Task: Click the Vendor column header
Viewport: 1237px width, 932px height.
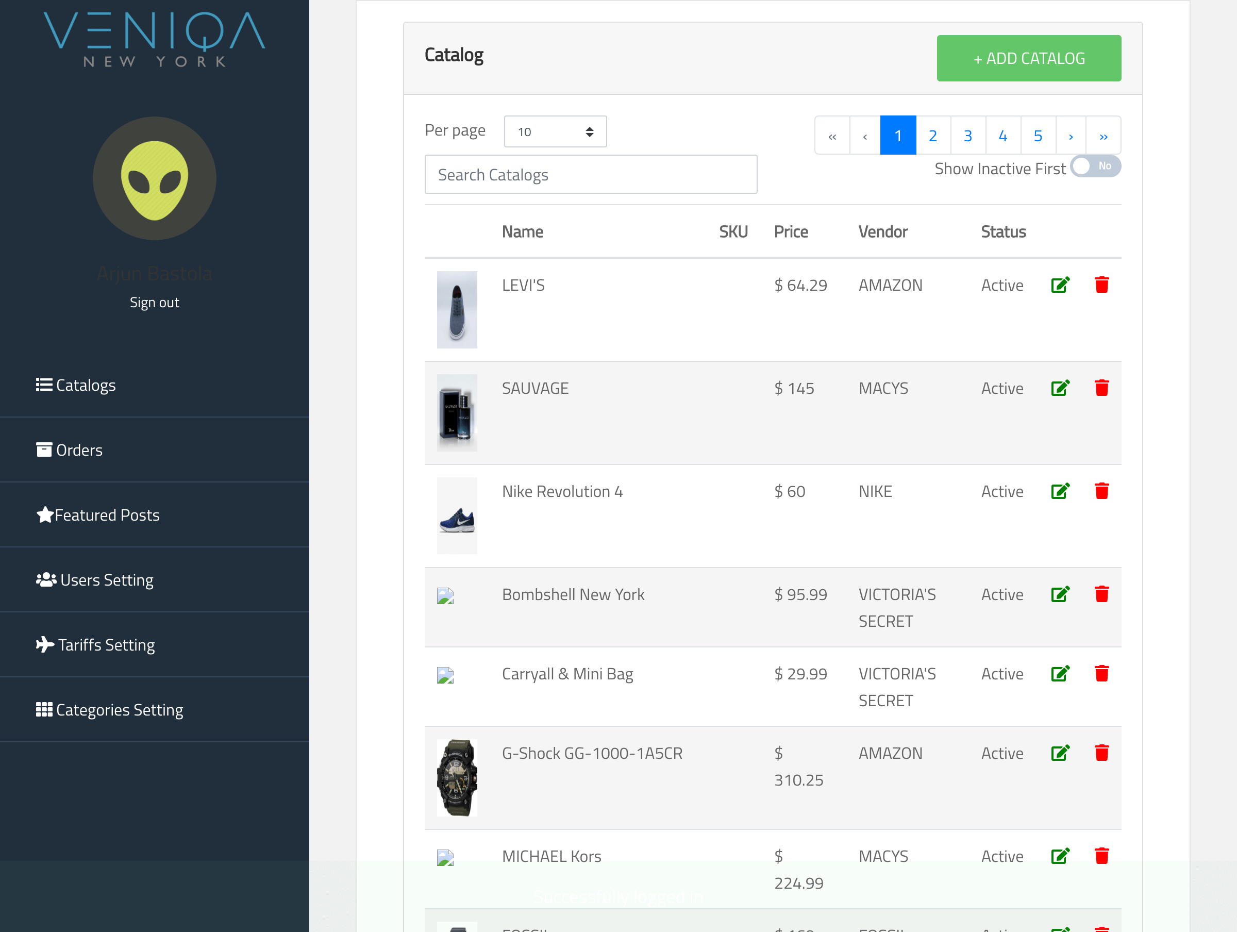Action: (x=883, y=231)
